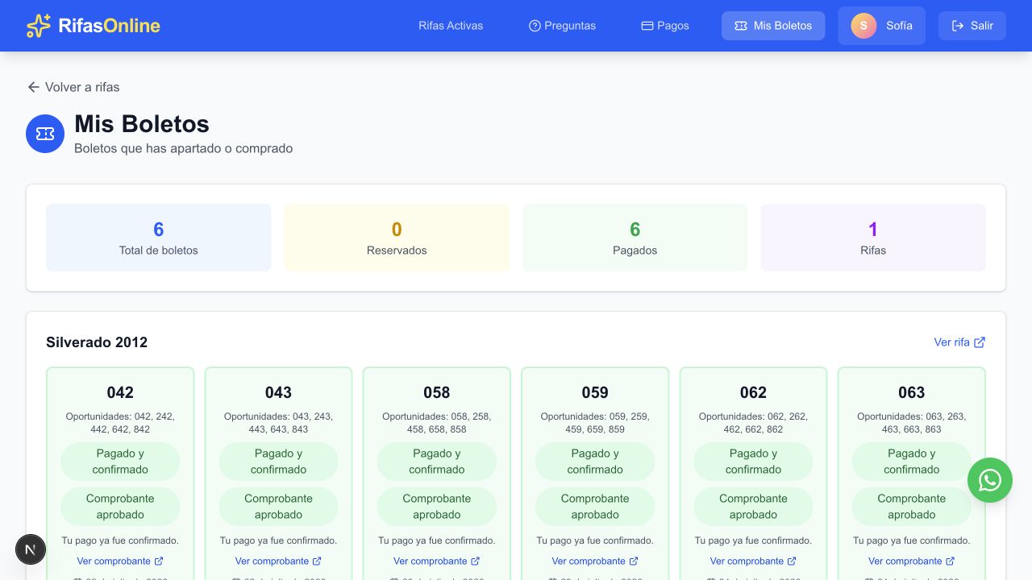The width and height of the screenshot is (1032, 580).
Task: Click the RifasOnline star logo icon
Action: click(x=39, y=26)
